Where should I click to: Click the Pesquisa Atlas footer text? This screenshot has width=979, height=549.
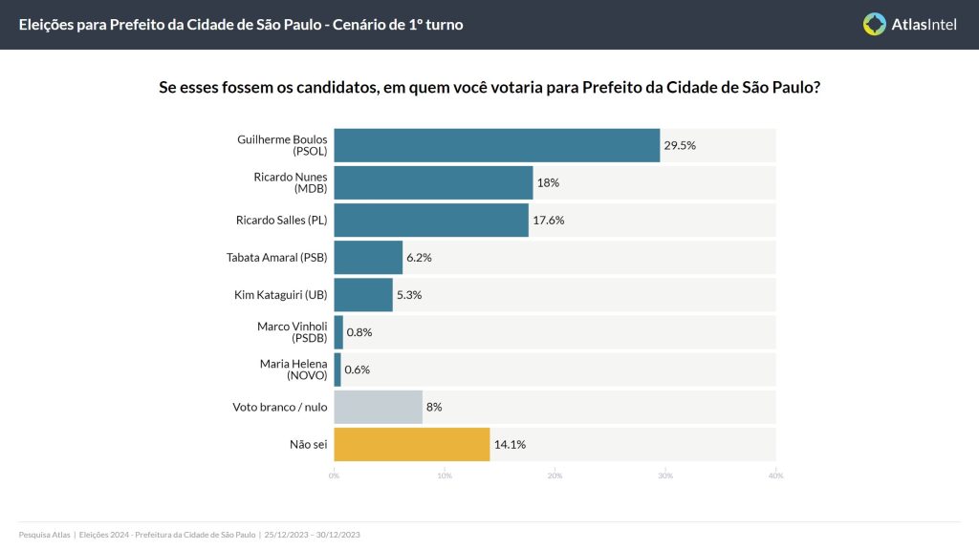[x=45, y=535]
